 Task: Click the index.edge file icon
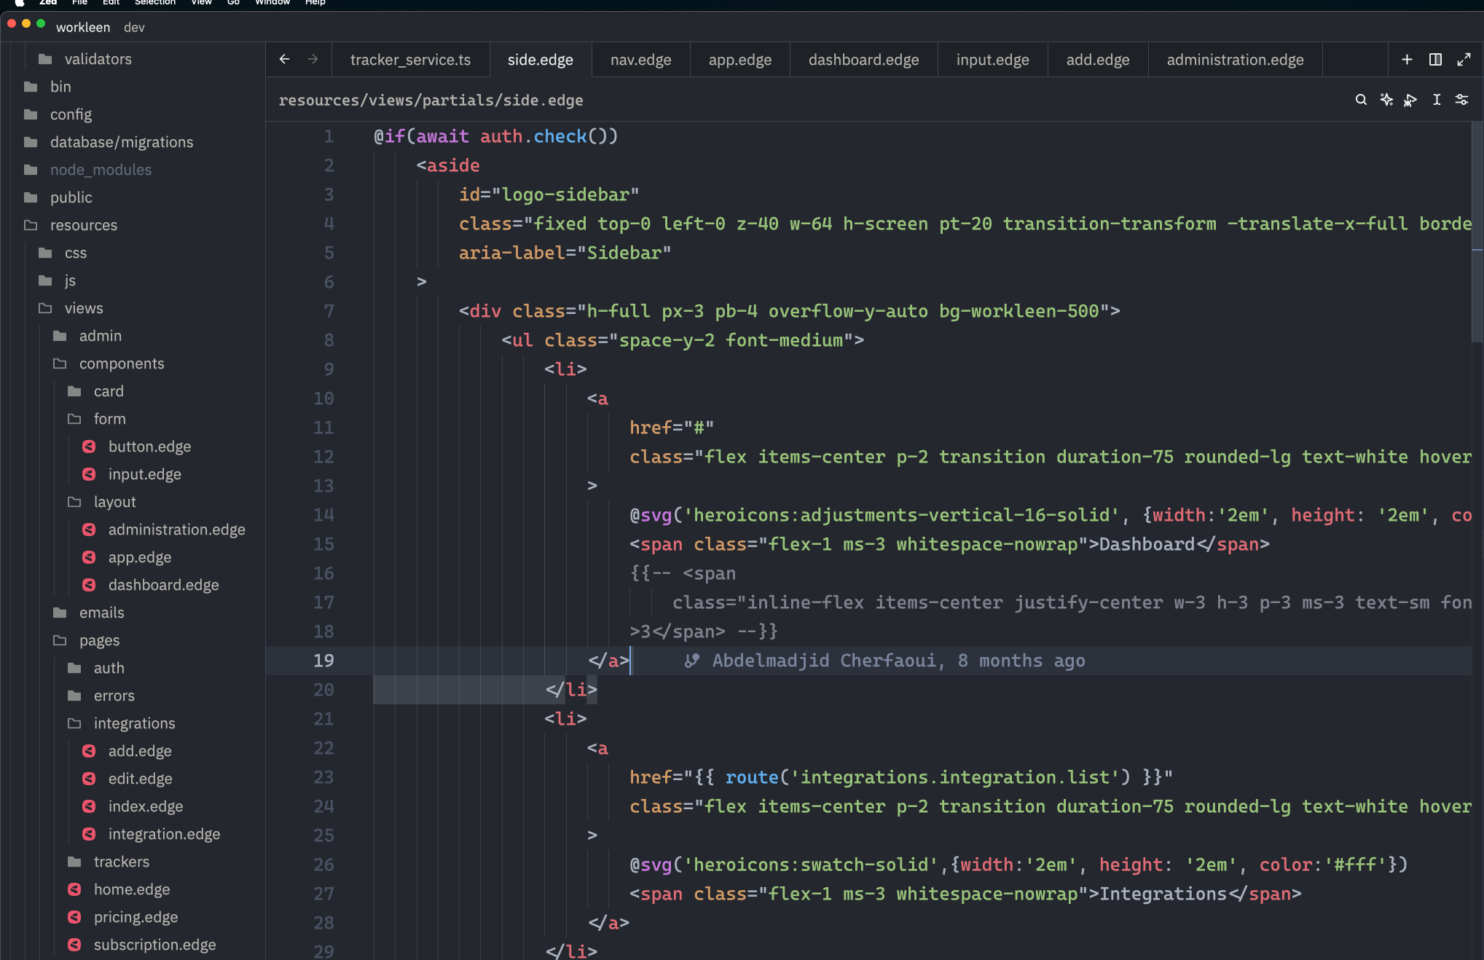pyautogui.click(x=89, y=806)
